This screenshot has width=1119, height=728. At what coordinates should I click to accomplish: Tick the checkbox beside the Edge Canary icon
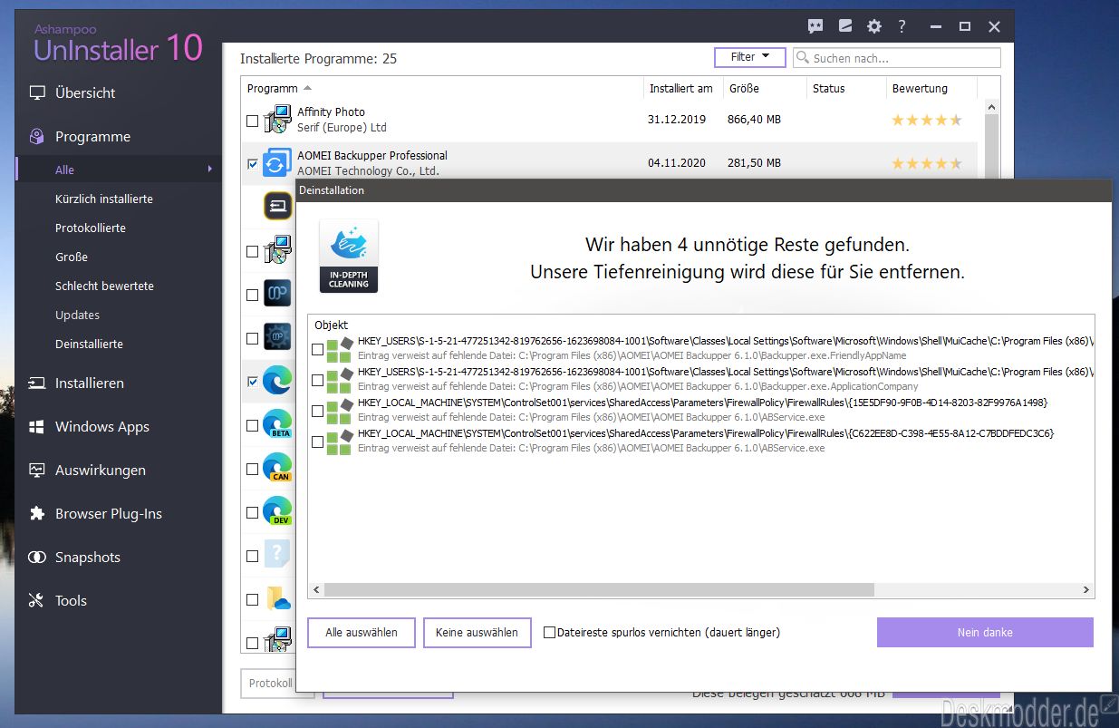[x=252, y=469]
